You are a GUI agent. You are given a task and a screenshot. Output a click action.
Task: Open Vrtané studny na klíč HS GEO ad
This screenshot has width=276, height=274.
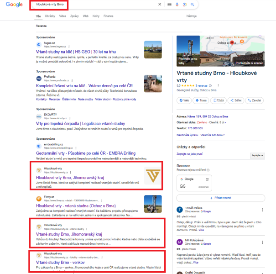click(76, 52)
